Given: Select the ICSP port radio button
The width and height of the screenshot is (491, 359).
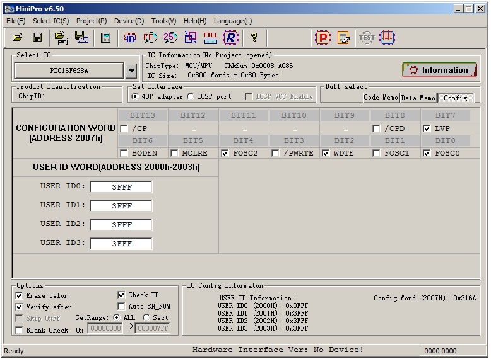Looking at the screenshot, I should [x=191, y=96].
